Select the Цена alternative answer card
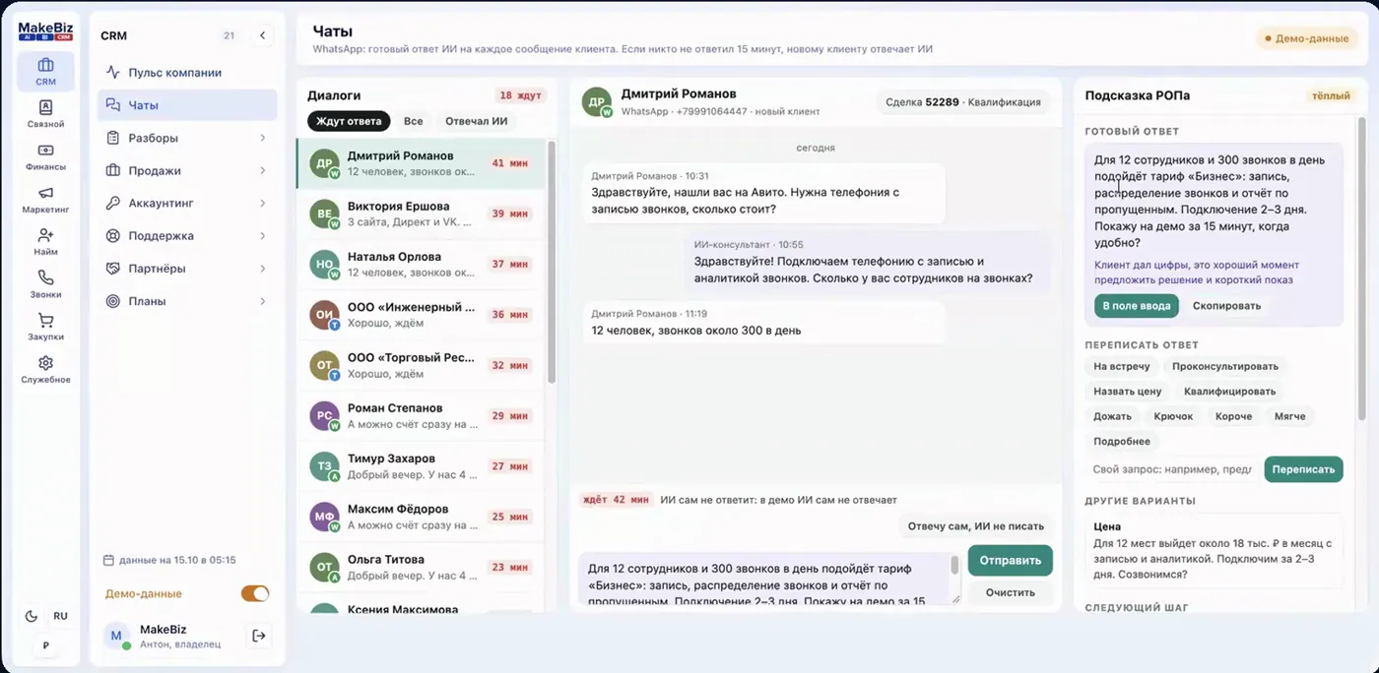Viewport: 1379px width, 673px height. pos(1215,551)
